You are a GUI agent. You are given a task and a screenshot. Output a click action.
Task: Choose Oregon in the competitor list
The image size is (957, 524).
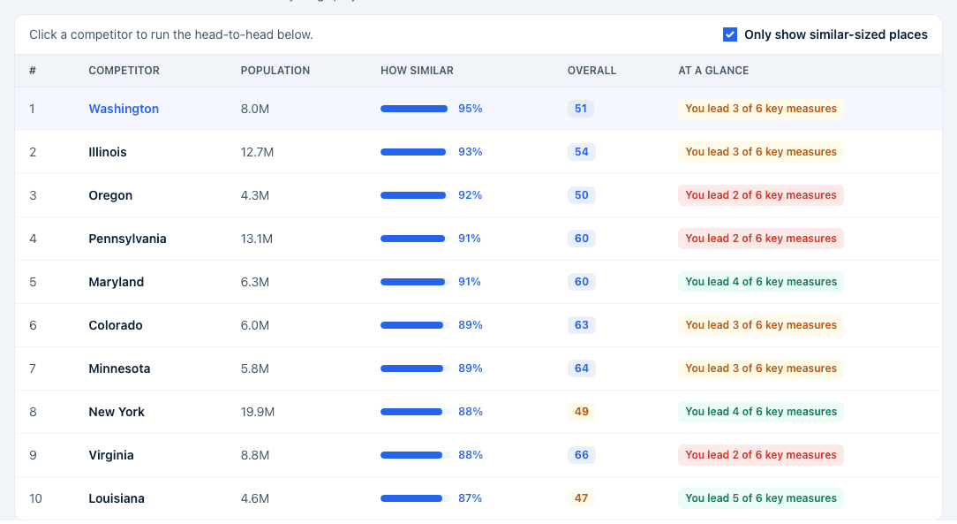point(110,195)
